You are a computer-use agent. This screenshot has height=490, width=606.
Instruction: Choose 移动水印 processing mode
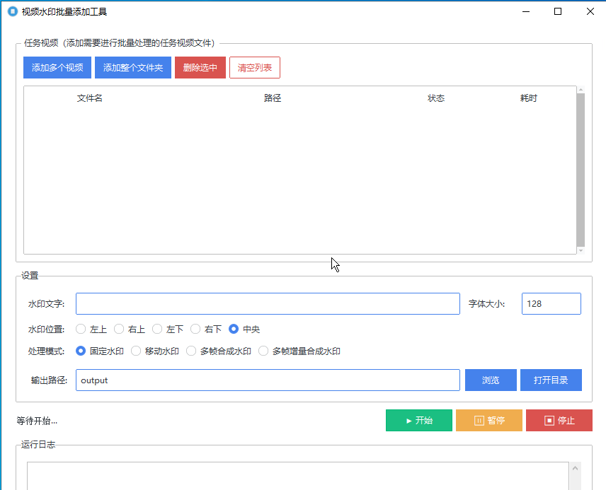136,351
